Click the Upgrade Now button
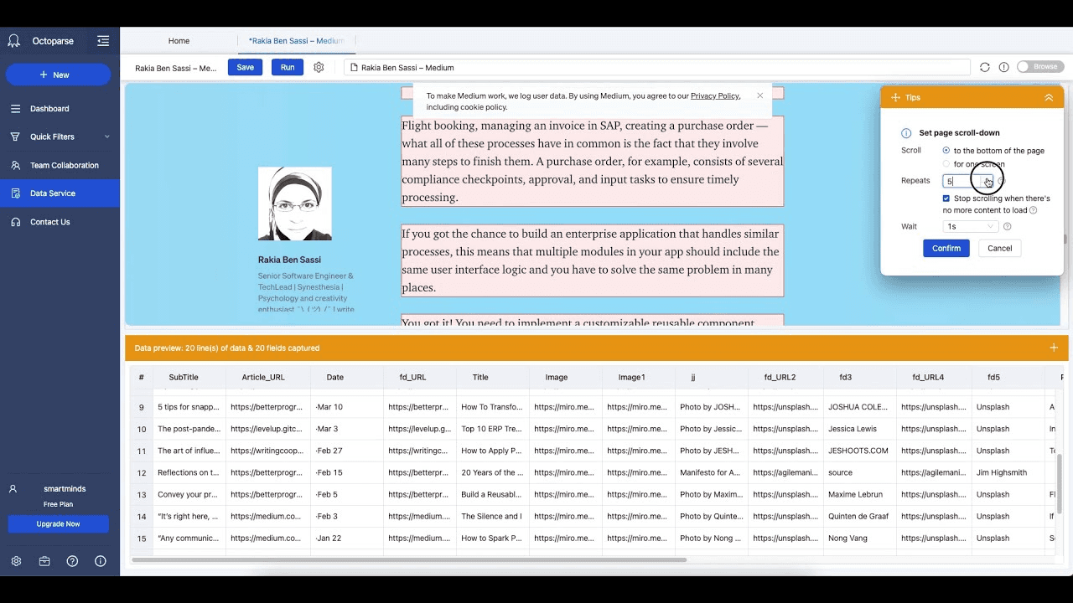 point(59,524)
